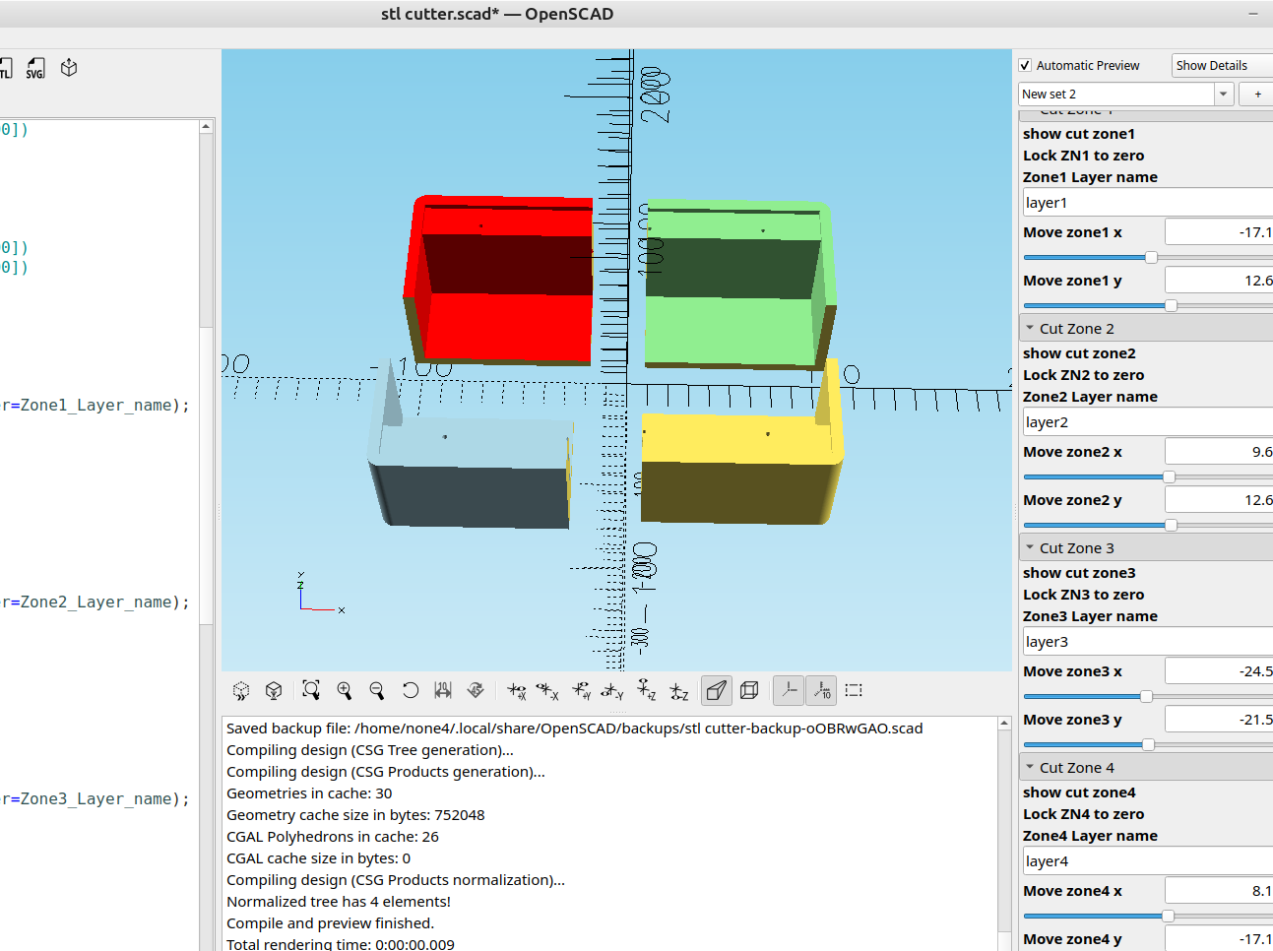
Task: Click the Render icon in viewport toolbar
Action: 274,690
